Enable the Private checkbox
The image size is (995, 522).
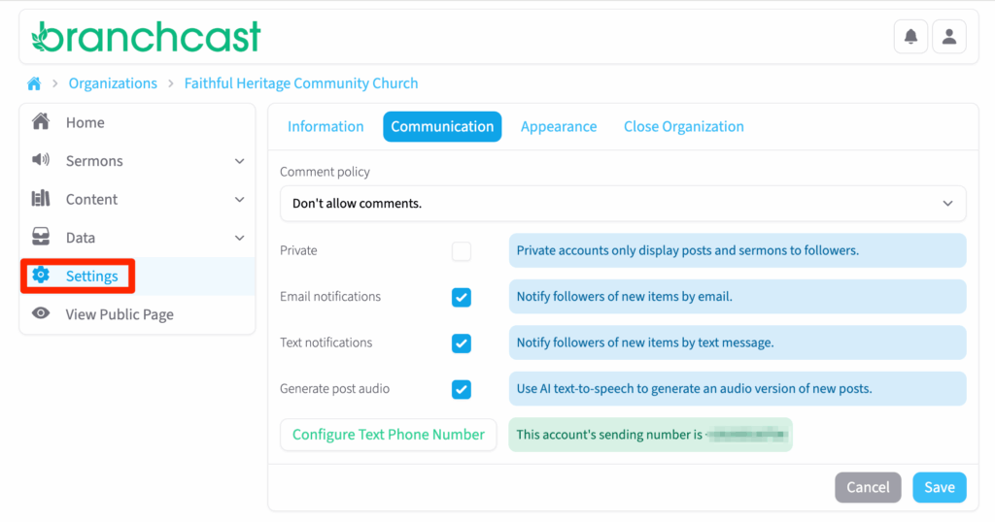pos(462,251)
